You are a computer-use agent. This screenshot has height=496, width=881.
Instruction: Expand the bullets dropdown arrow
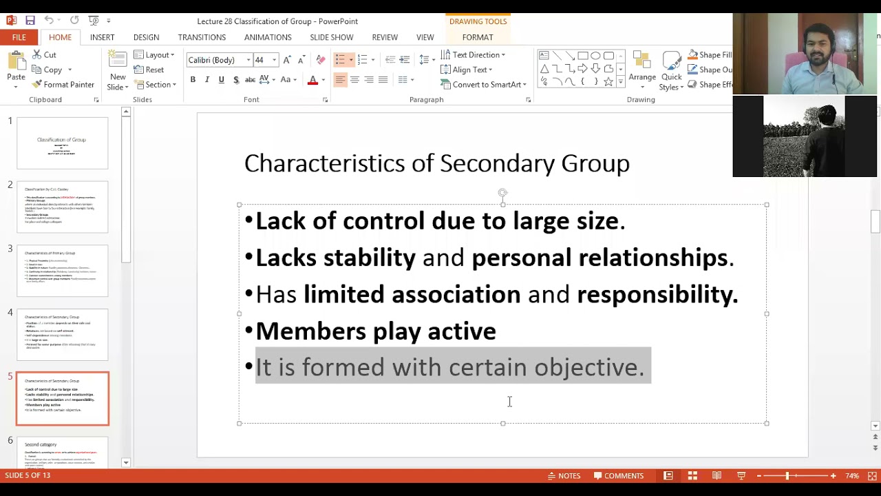(x=351, y=60)
